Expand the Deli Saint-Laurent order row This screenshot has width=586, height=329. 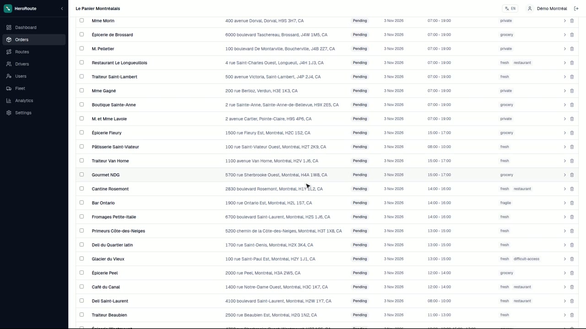tap(564, 301)
